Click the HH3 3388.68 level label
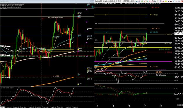 [154, 32]
